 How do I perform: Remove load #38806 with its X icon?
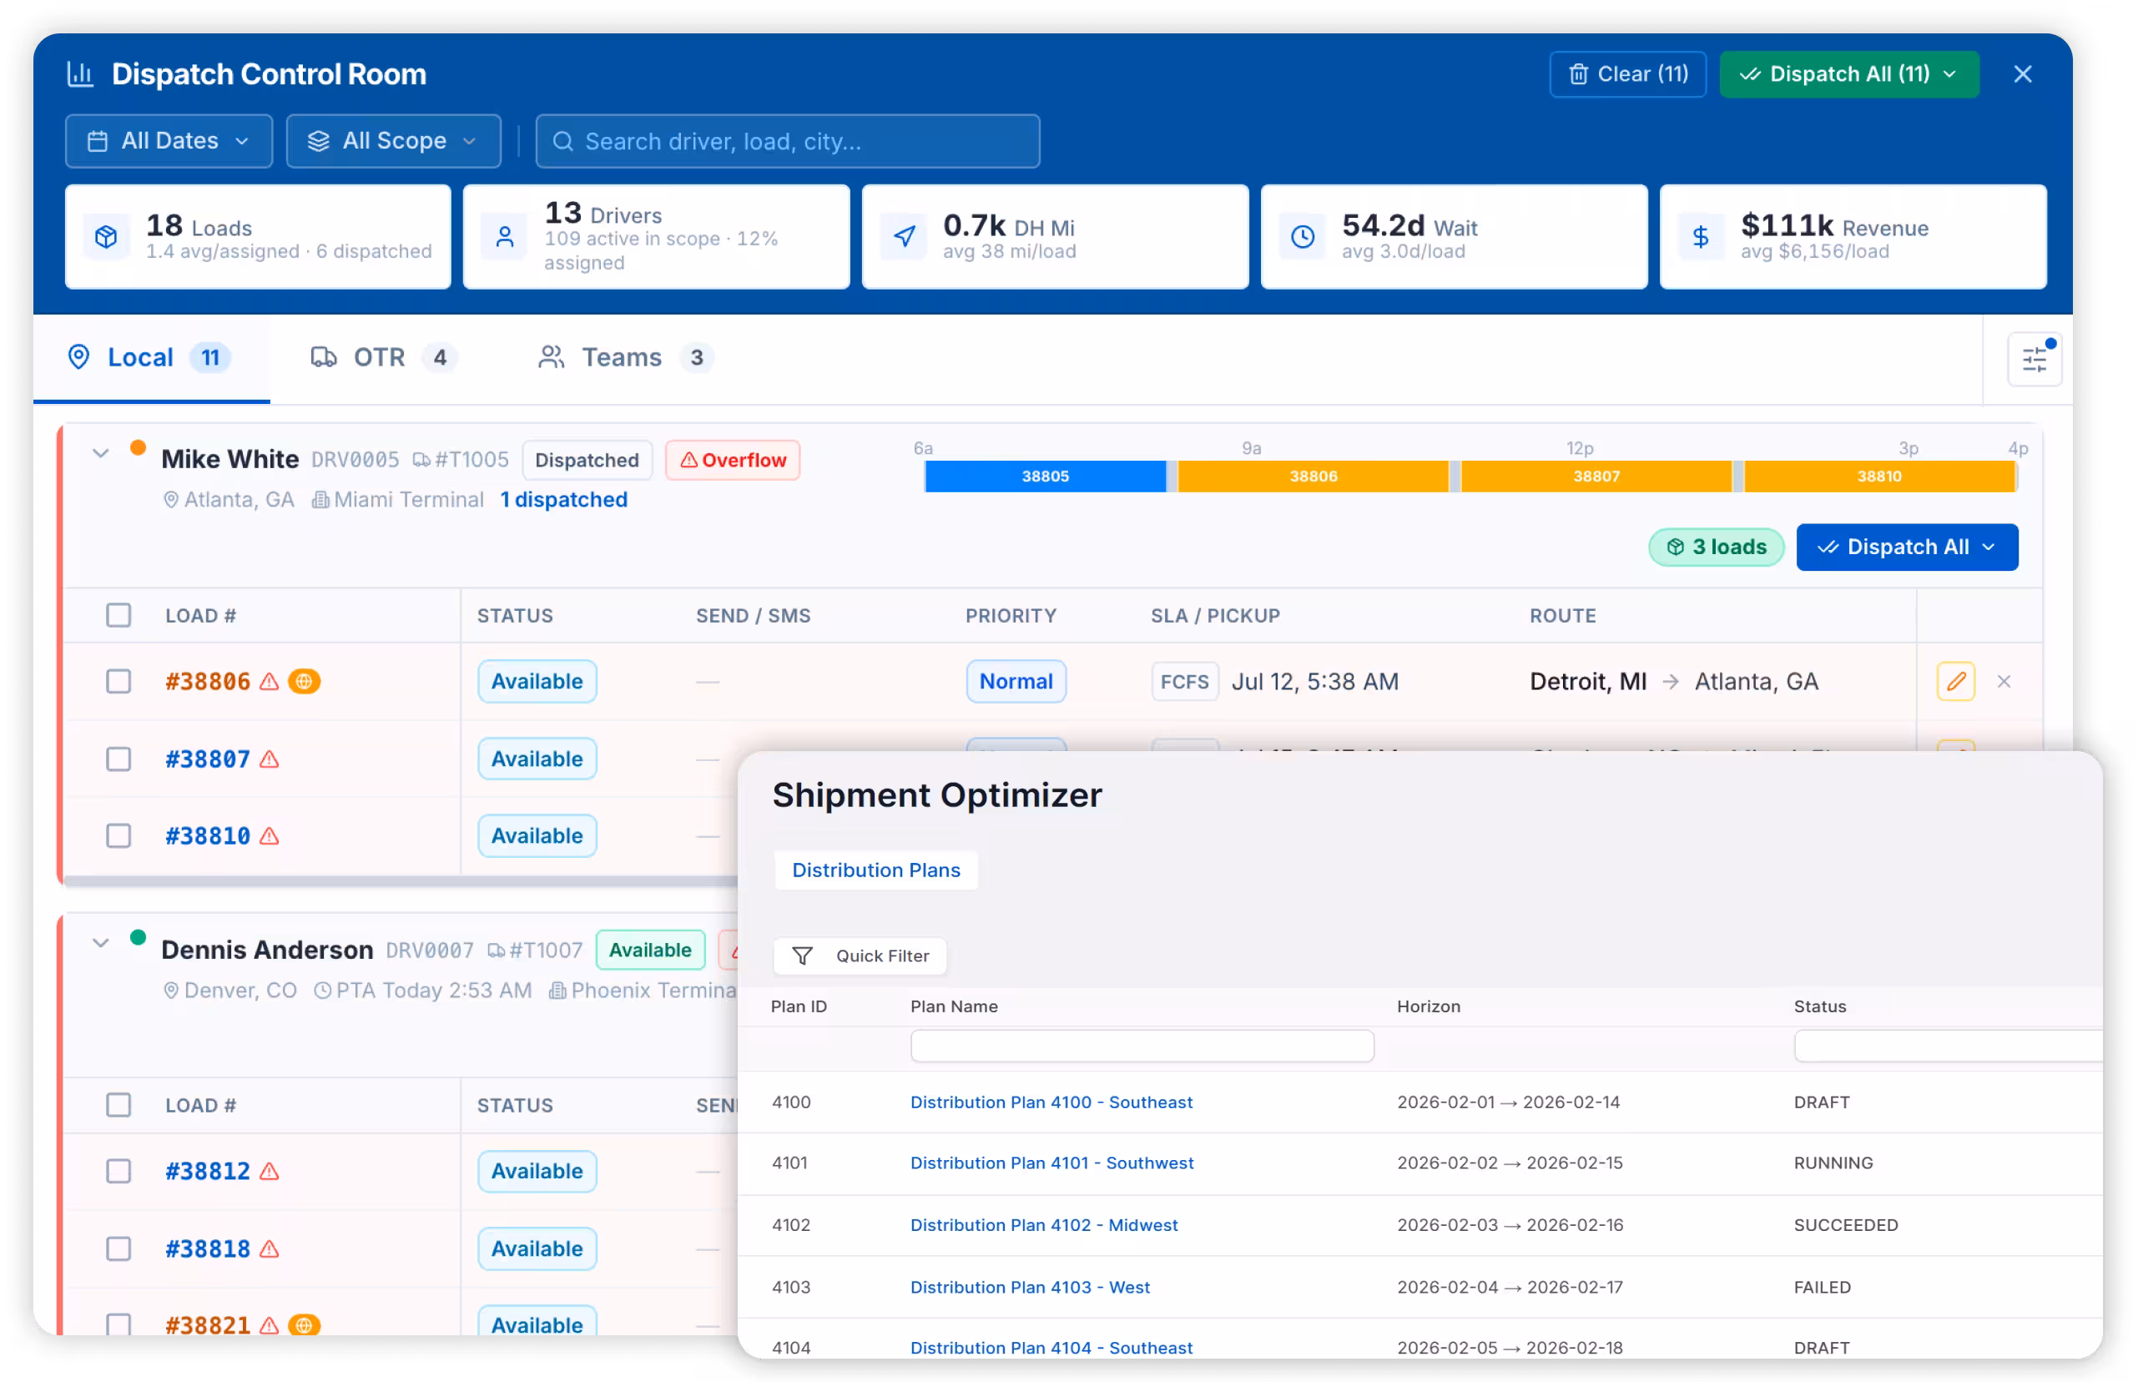(2004, 682)
